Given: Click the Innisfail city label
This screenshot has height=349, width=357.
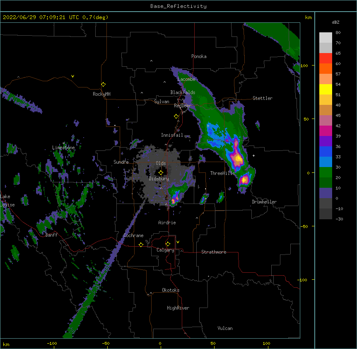Looking at the screenshot, I should point(172,135).
